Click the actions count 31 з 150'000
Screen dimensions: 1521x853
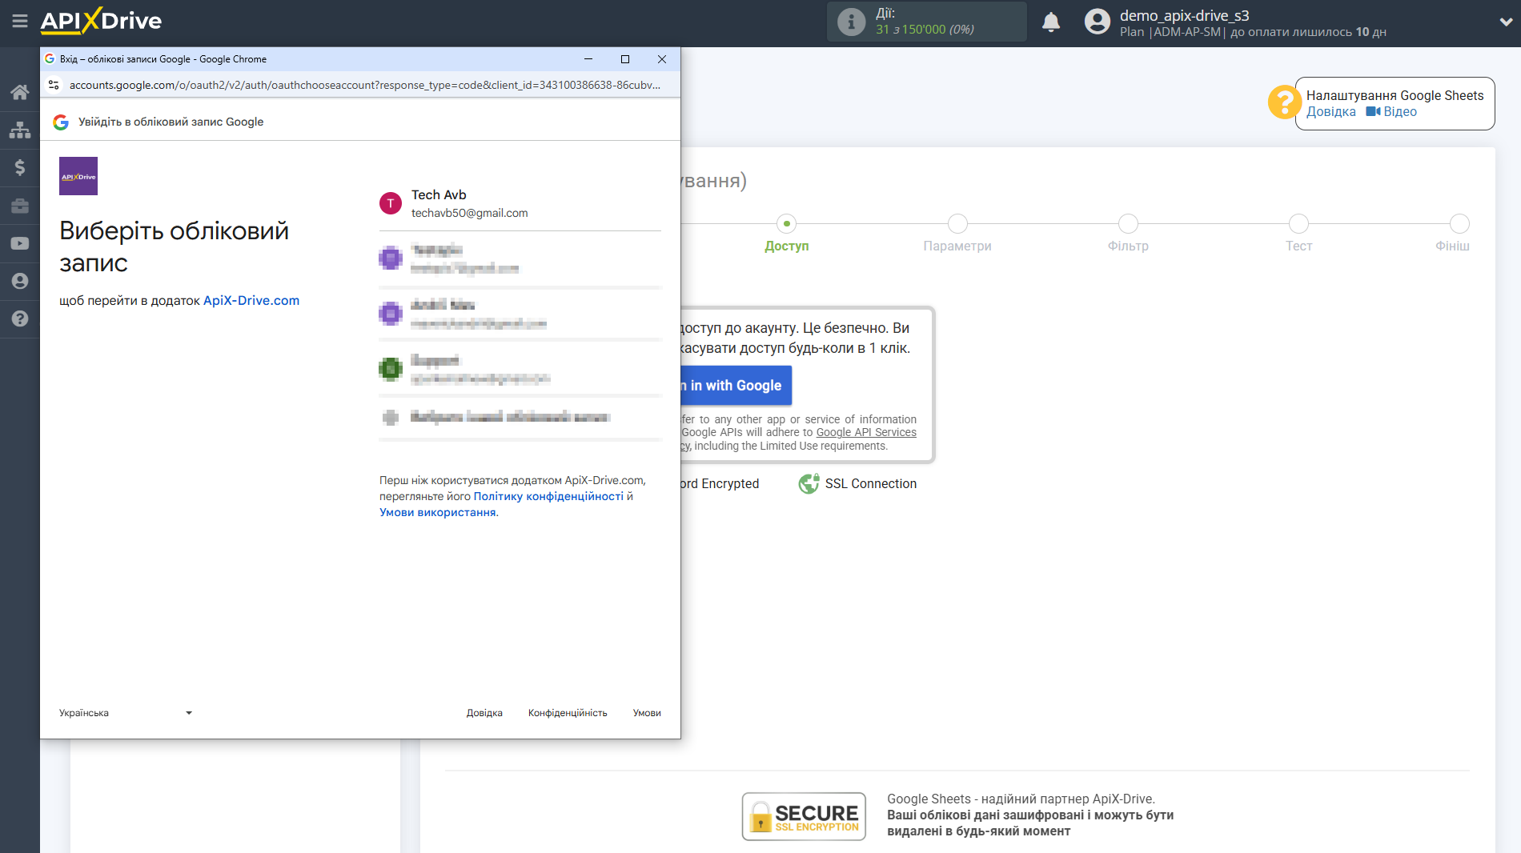[925, 30]
